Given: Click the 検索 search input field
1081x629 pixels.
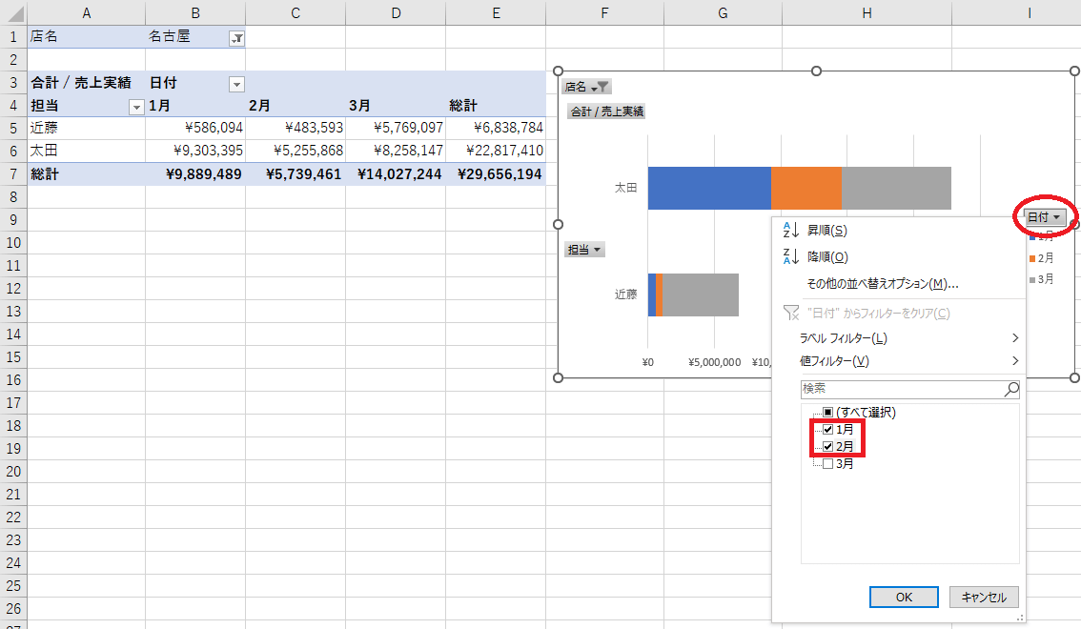Looking at the screenshot, I should [x=900, y=390].
